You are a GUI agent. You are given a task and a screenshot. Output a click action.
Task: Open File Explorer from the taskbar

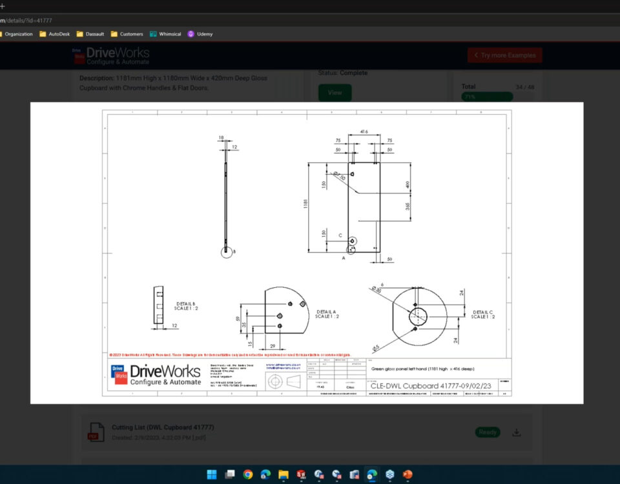283,474
